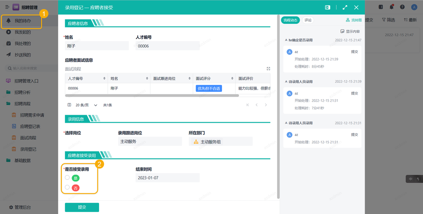Click the 录用跟进岗位 field 主动服务
This screenshot has width=423, height=214.
click(x=150, y=141)
